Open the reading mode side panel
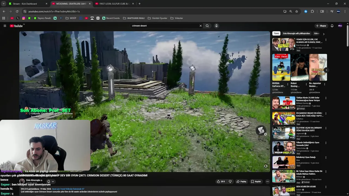The width and height of the screenshot is (349, 196). 322,11
